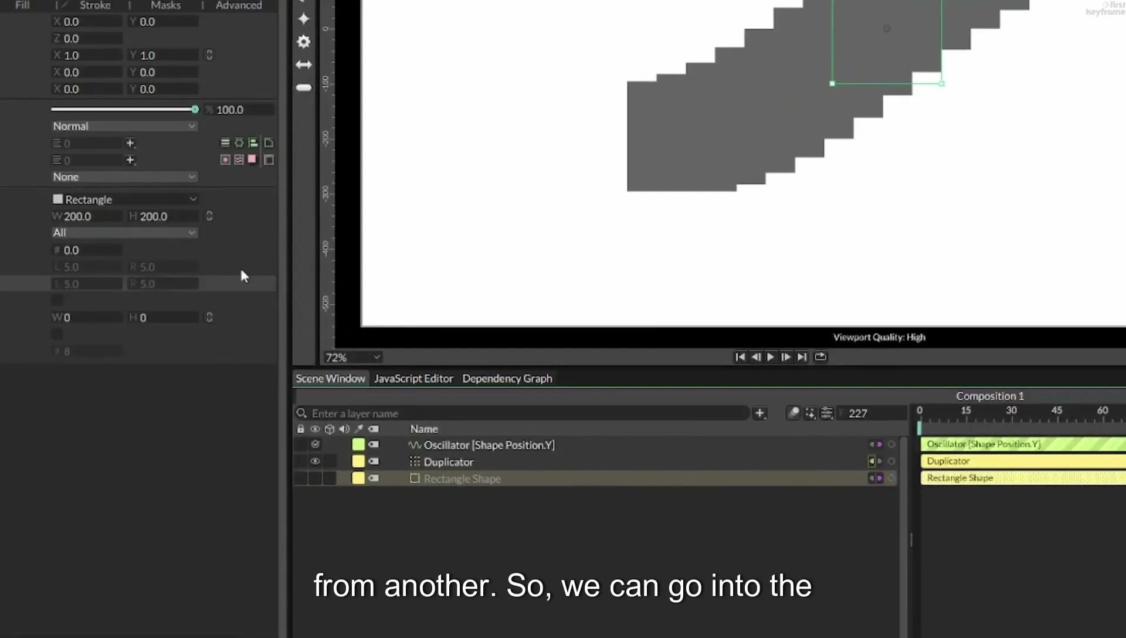Image resolution: width=1126 pixels, height=638 pixels.
Task: Switch to the Dependency Graph tab
Action: tap(507, 378)
